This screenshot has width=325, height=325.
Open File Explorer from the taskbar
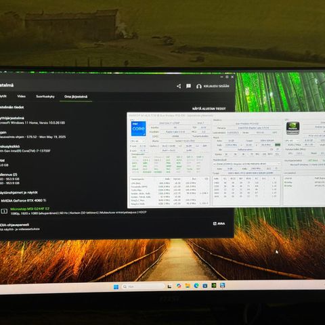(x=188, y=286)
